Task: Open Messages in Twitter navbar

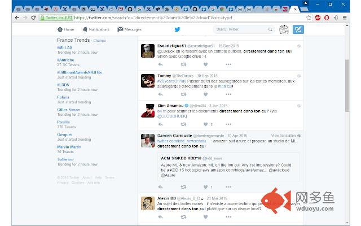Action: click(x=129, y=29)
